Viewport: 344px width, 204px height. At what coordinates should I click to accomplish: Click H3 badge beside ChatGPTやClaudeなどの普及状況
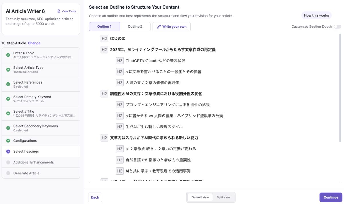tap(120, 61)
